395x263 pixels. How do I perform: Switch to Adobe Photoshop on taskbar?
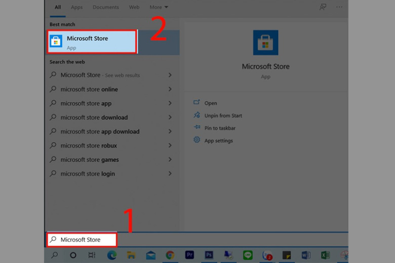209,255
